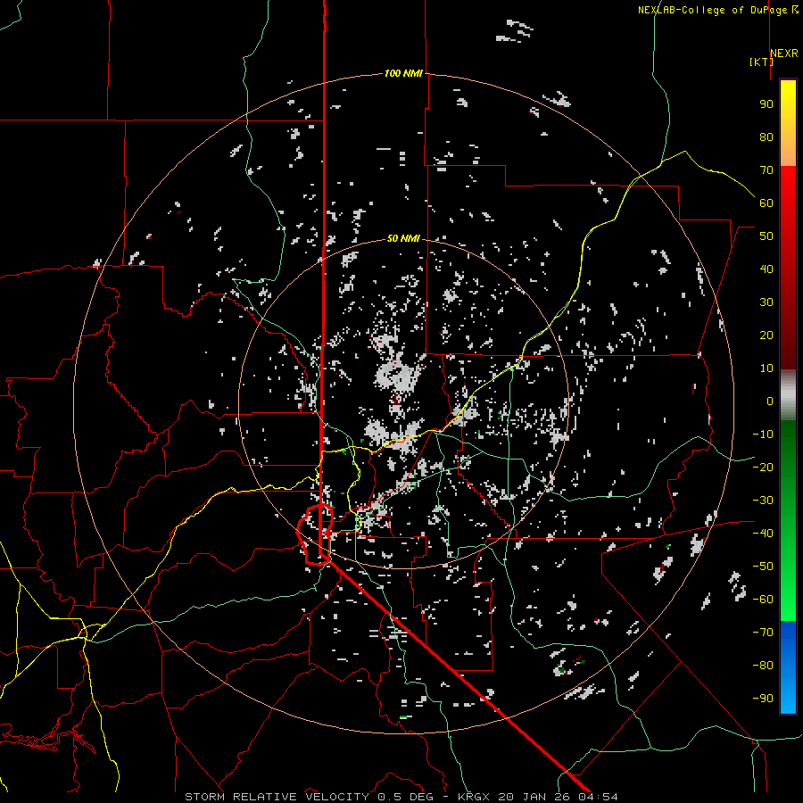Click the 0 value on velocity scale
803x803 pixels.
coord(770,401)
